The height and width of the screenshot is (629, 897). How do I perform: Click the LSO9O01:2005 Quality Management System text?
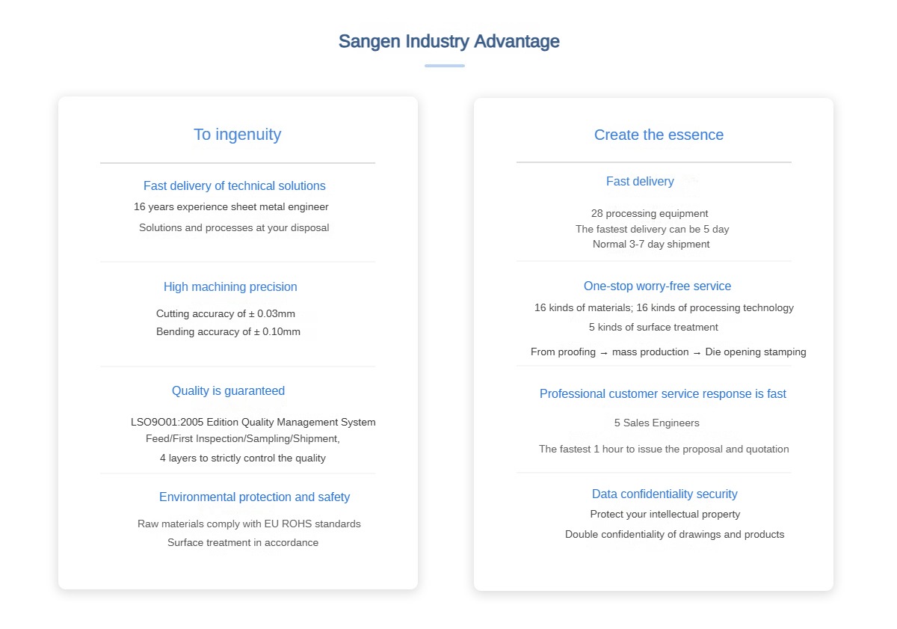(x=253, y=422)
